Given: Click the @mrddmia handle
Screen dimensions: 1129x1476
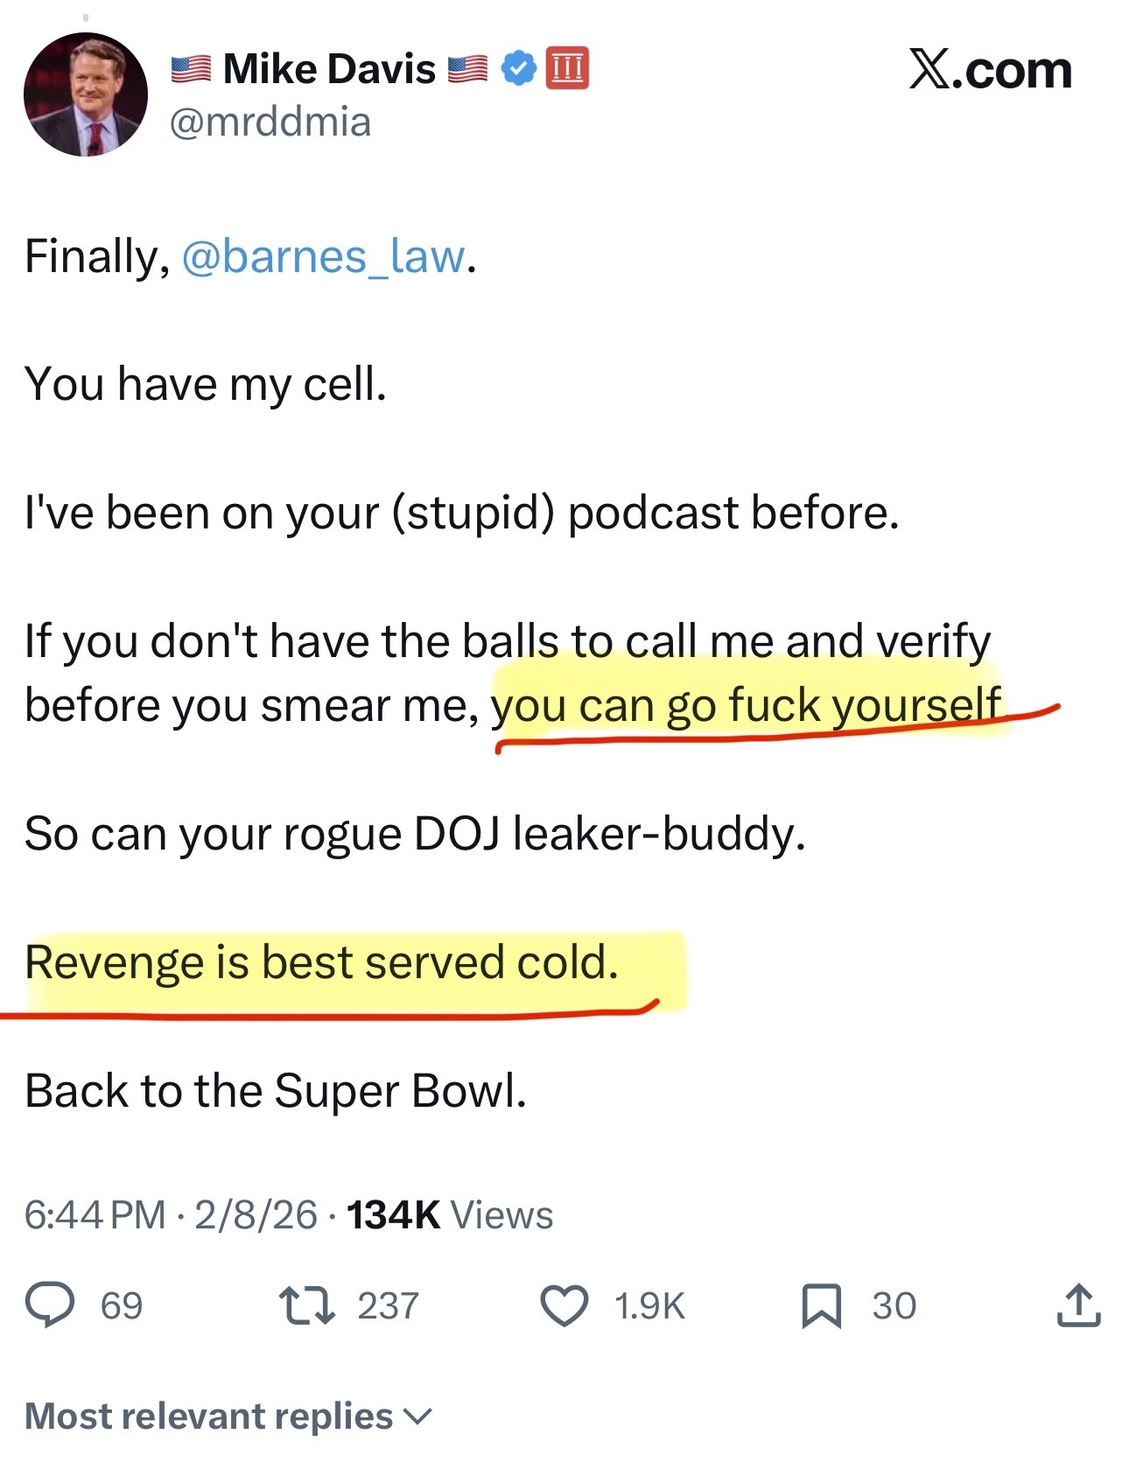Looking at the screenshot, I should click(270, 122).
